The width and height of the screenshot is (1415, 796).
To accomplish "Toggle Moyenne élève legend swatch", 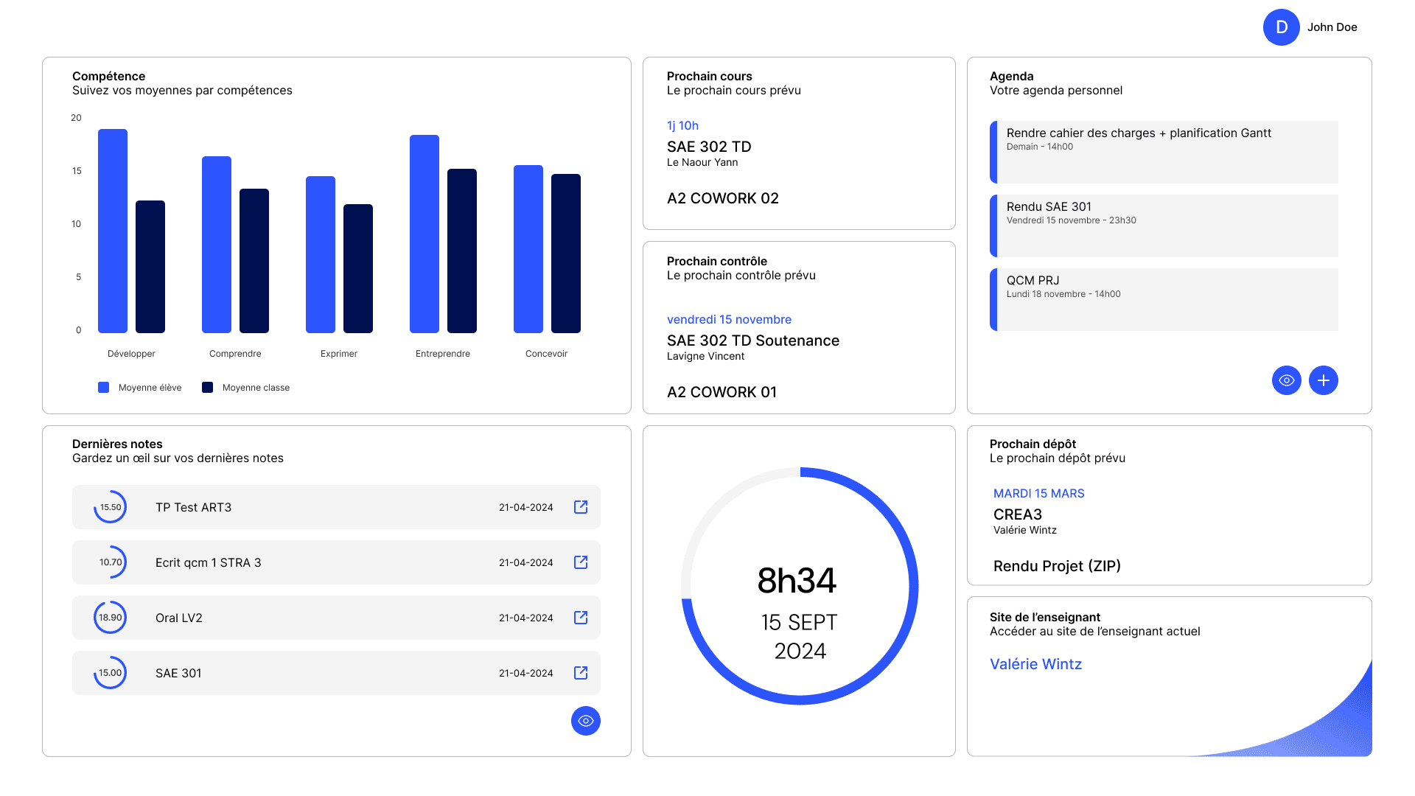I will click(104, 388).
